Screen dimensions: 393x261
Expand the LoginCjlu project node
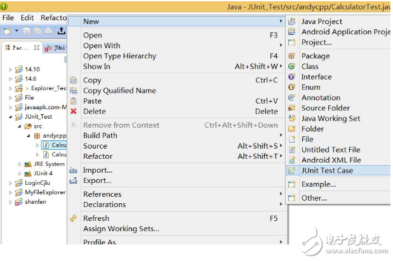(10, 182)
